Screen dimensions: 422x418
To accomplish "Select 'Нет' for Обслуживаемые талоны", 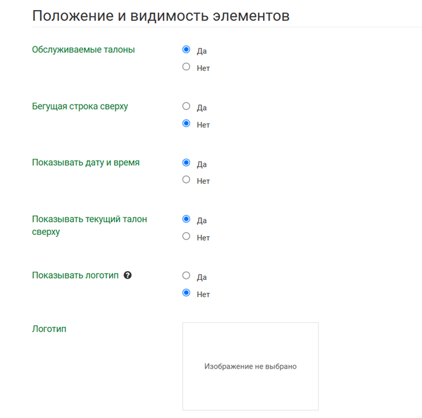I will click(186, 66).
